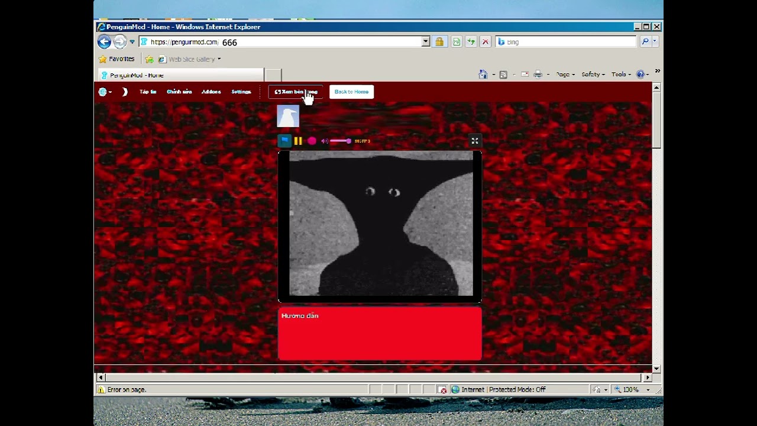Mute the project with the speaker icon

pos(324,141)
